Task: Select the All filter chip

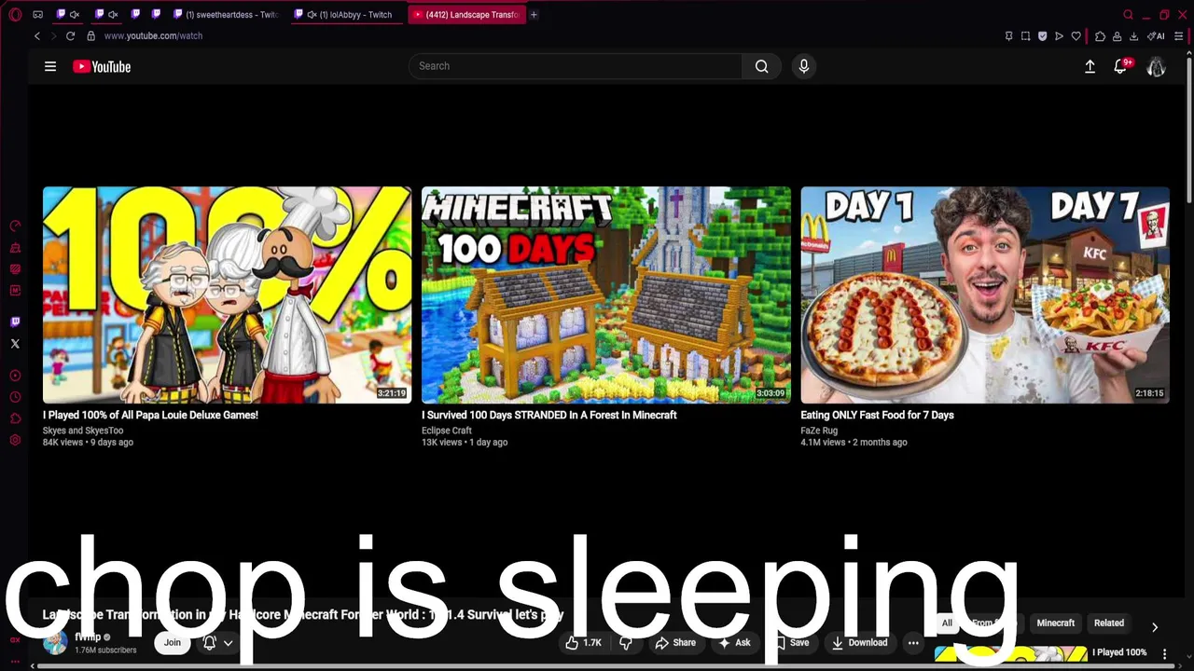Action: coord(947,623)
